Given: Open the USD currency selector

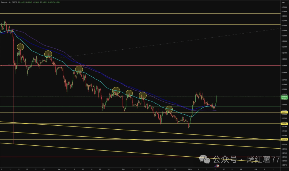Looking at the screenshot, I should (x=283, y=3).
